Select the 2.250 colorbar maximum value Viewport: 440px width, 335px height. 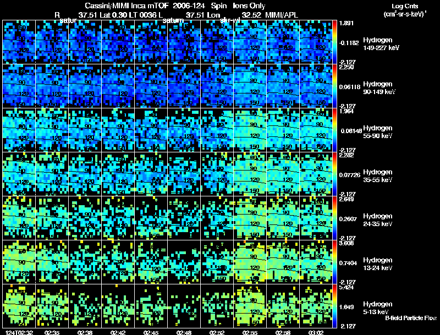[347, 67]
